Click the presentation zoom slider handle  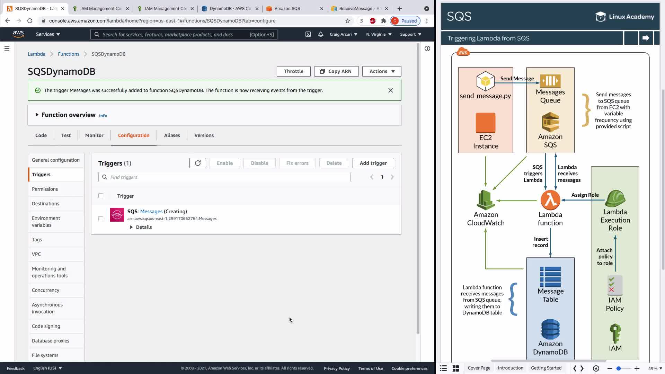[x=618, y=368]
